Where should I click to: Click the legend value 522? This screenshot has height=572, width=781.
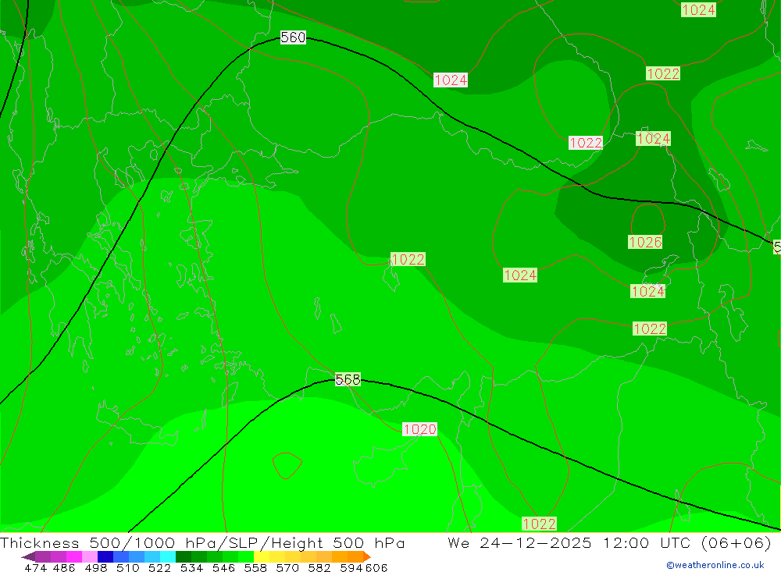pyautogui.click(x=159, y=568)
